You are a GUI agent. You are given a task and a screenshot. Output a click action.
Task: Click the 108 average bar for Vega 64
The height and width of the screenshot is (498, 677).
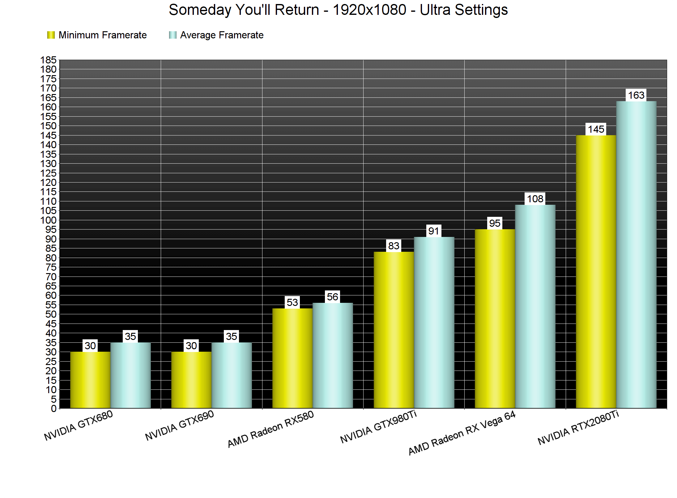pos(535,306)
